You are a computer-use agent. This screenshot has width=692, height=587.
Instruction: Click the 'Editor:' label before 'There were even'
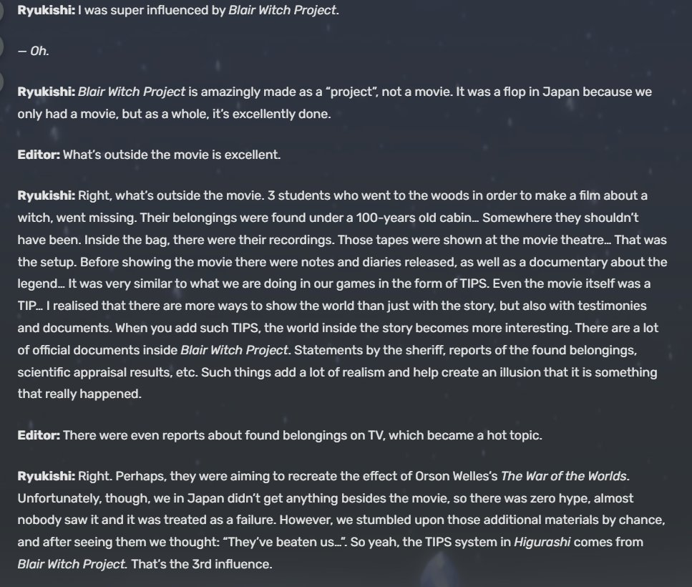[x=39, y=436]
